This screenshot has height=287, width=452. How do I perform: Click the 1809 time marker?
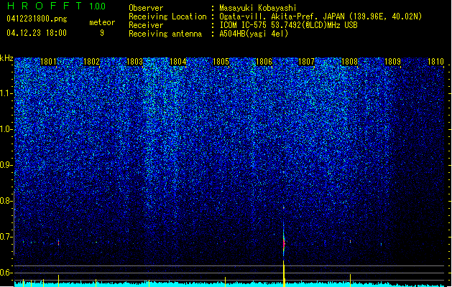392,62
